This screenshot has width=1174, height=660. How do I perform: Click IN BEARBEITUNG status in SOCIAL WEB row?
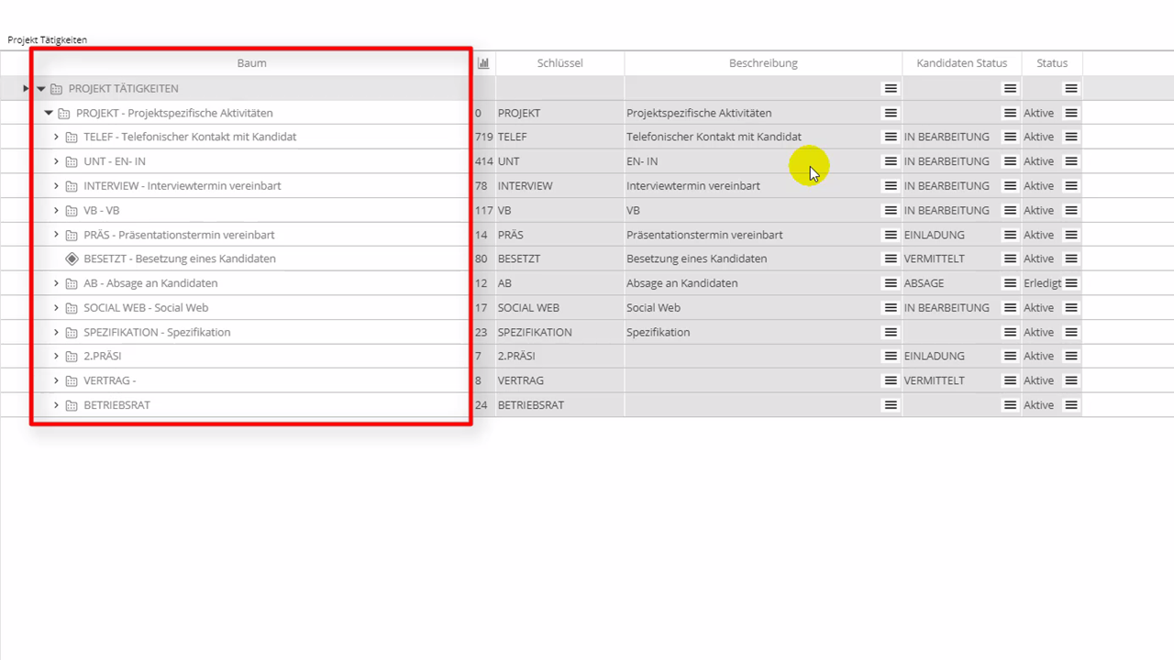[x=947, y=308]
